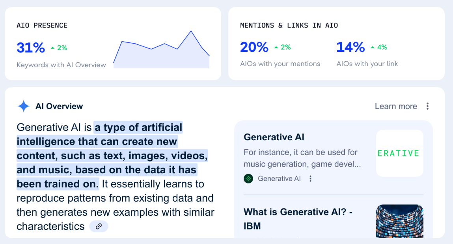Open the options dots next to Generative AI source
Viewport: 453px width, 244px height.
point(310,179)
